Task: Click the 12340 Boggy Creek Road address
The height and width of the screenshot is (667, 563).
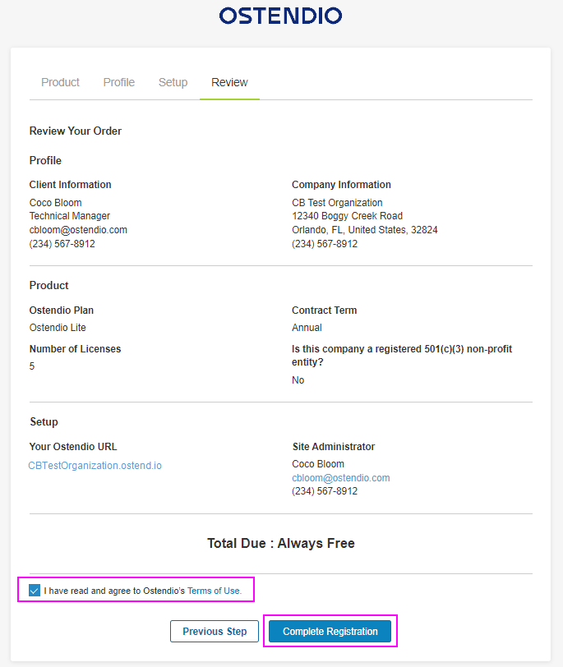Action: pos(347,216)
